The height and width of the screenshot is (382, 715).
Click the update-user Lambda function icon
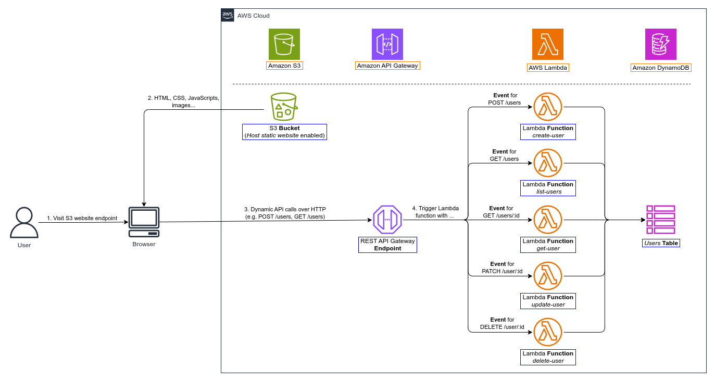(x=548, y=276)
